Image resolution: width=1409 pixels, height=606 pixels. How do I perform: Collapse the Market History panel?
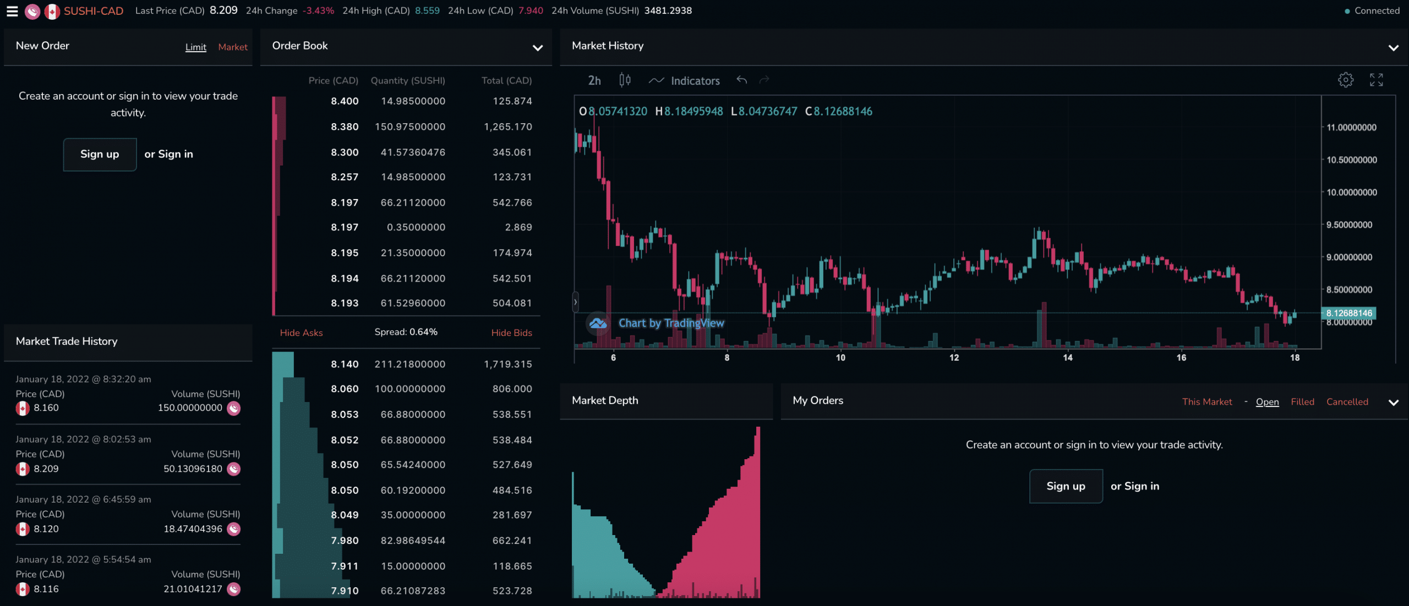click(x=1393, y=48)
